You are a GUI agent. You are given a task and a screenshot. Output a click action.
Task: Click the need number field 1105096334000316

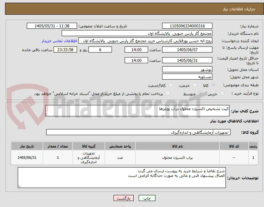click(x=187, y=26)
